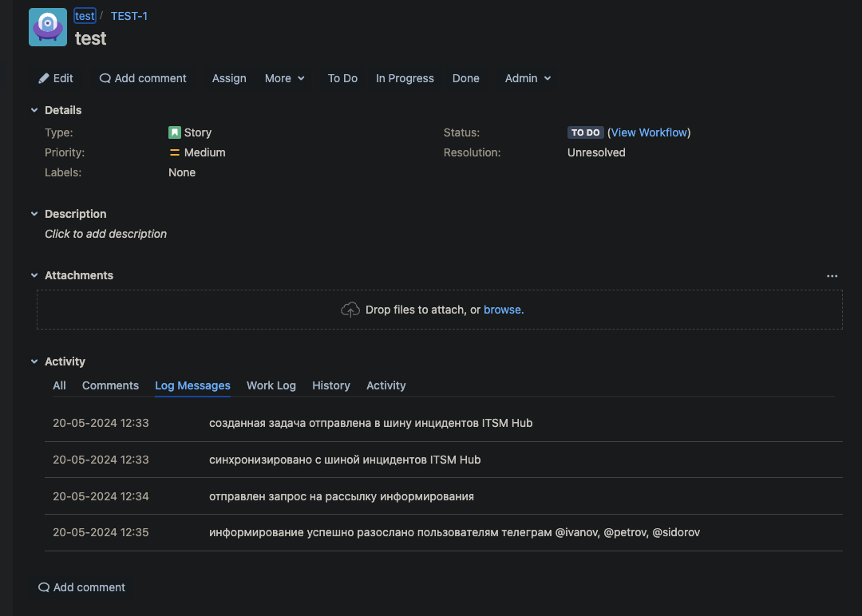
Task: Open the Work Log tab
Action: (x=271, y=385)
